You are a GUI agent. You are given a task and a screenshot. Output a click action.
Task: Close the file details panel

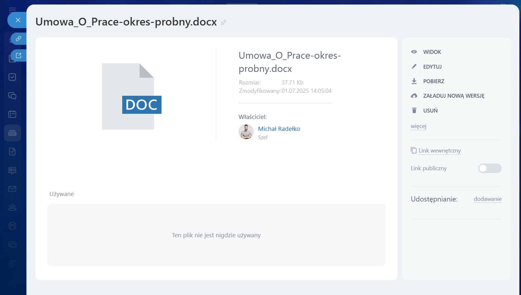coord(18,20)
